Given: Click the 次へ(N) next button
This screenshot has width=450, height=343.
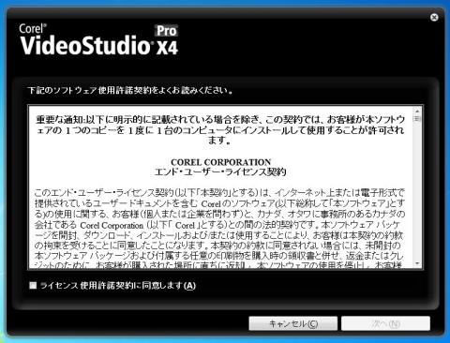Looking at the screenshot, I should [x=385, y=323].
